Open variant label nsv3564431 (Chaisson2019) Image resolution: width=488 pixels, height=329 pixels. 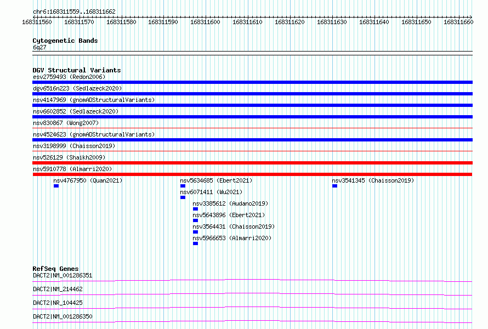(x=234, y=226)
